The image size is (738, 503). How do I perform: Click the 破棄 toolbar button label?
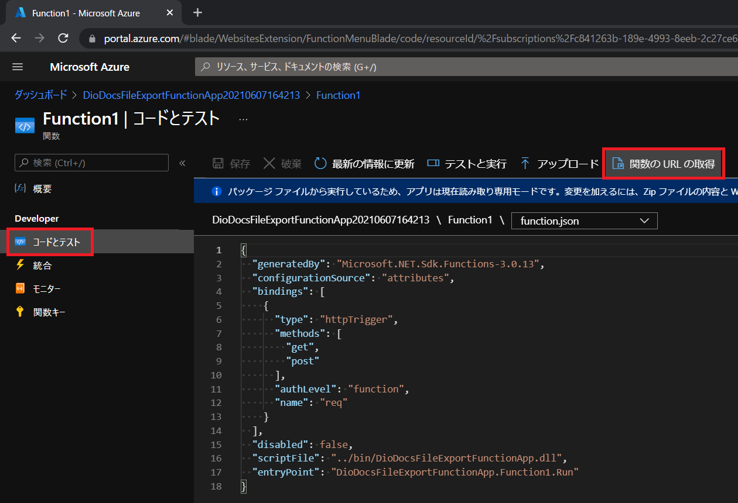[x=292, y=164]
